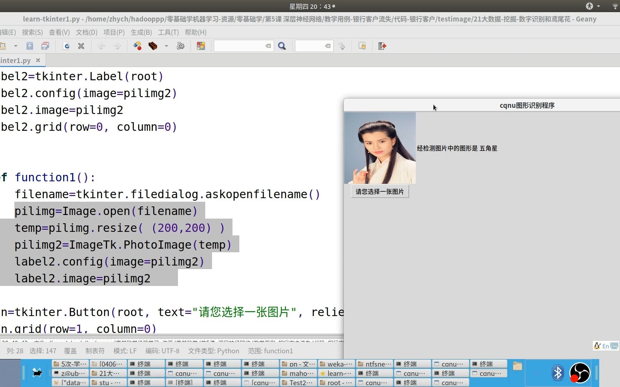Start a search with the magnifier icon
Image resolution: width=620 pixels, height=387 pixels.
tap(282, 46)
